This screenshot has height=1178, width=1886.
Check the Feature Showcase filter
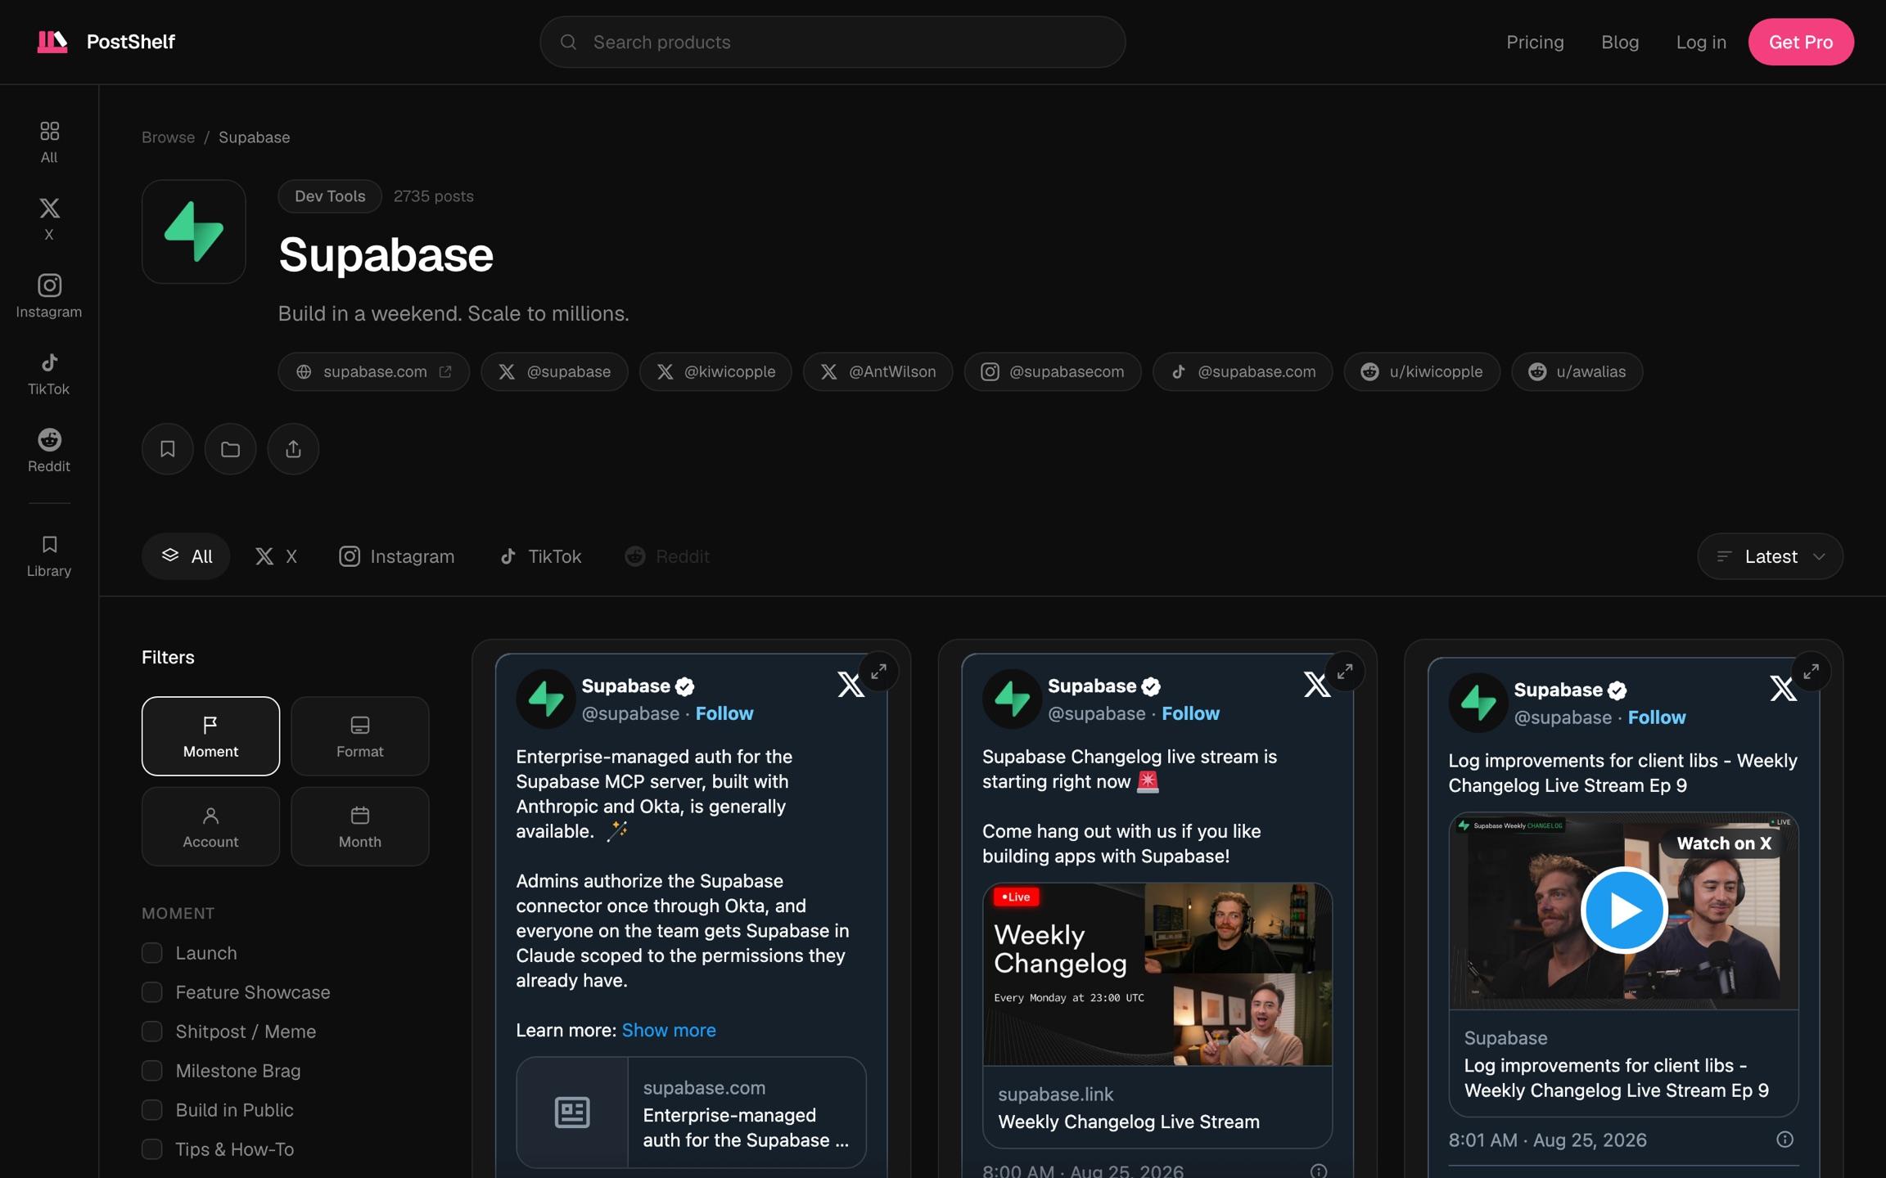[152, 992]
